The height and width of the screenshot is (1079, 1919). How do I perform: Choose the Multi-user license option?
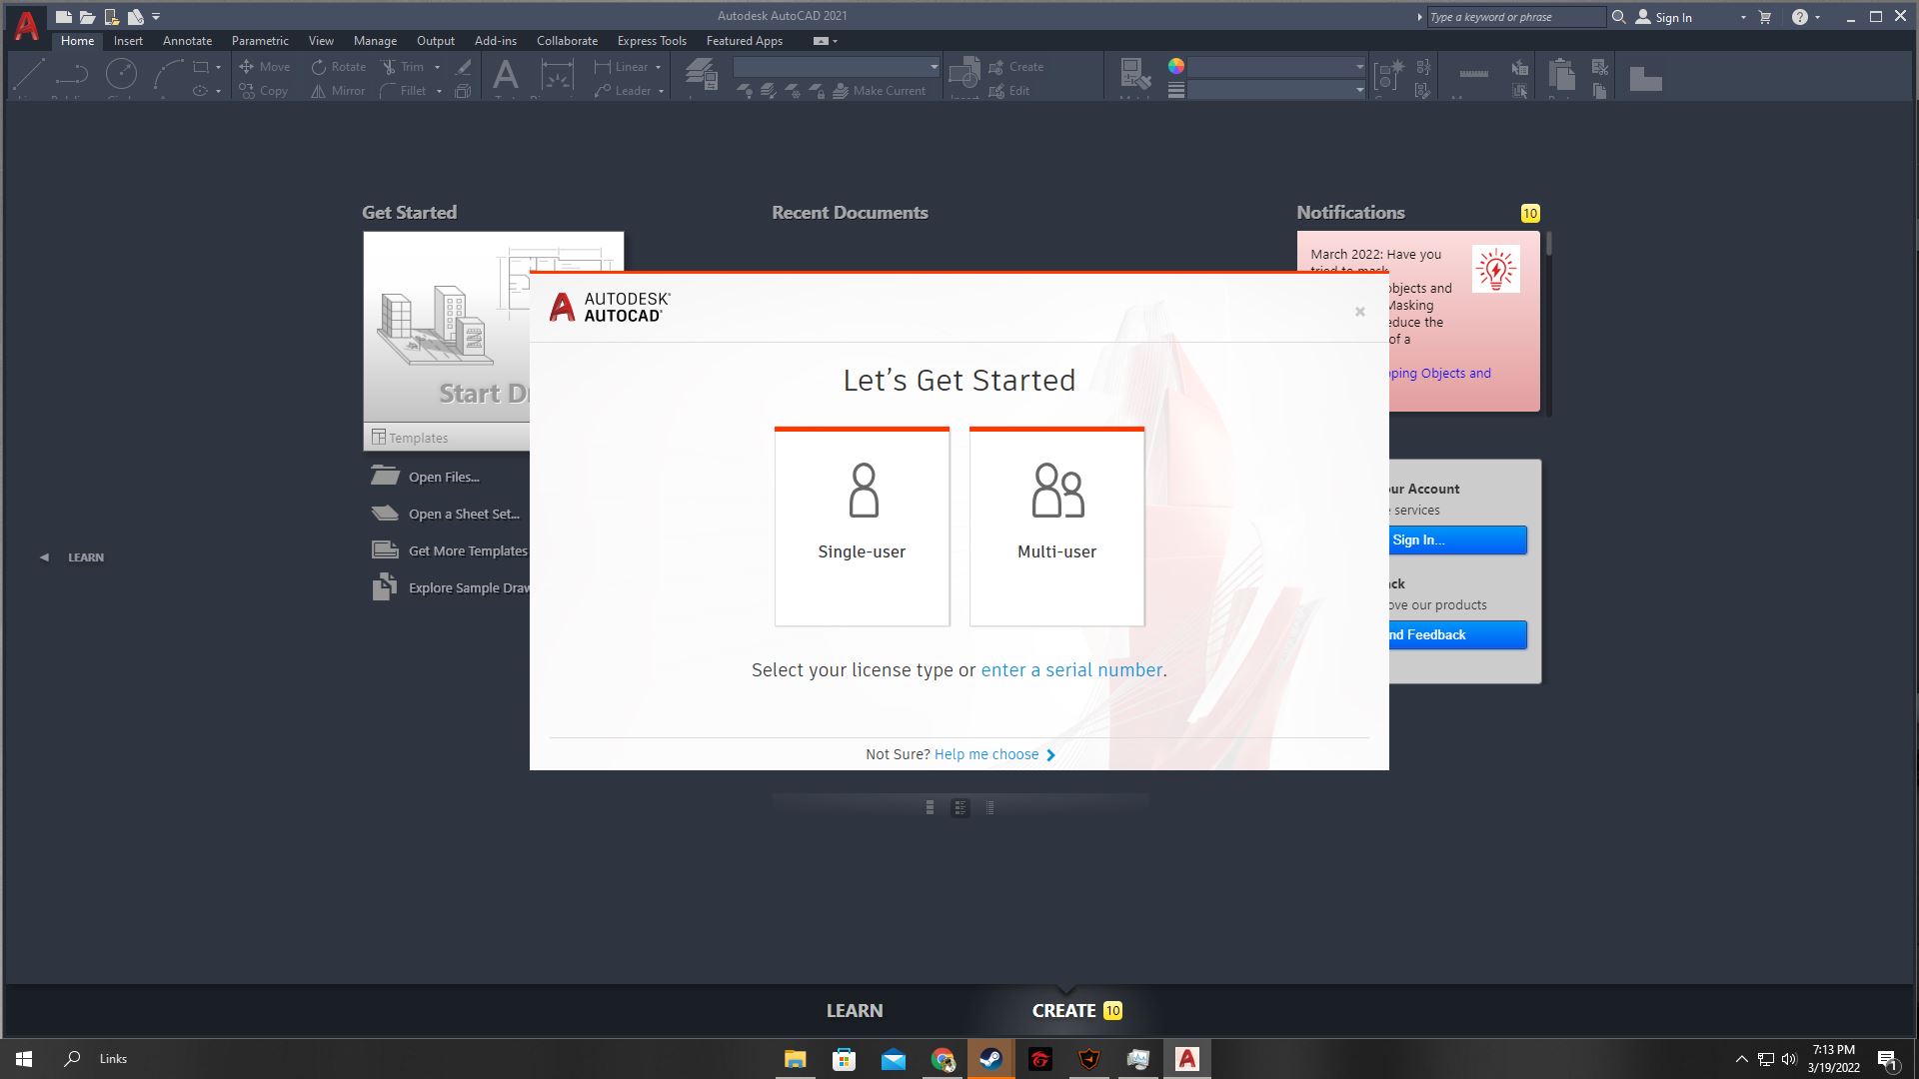coord(1055,525)
